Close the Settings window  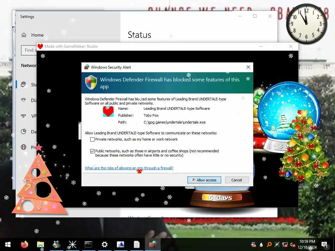270,16
